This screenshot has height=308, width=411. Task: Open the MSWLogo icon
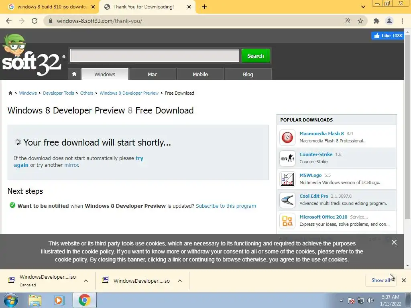tap(287, 179)
